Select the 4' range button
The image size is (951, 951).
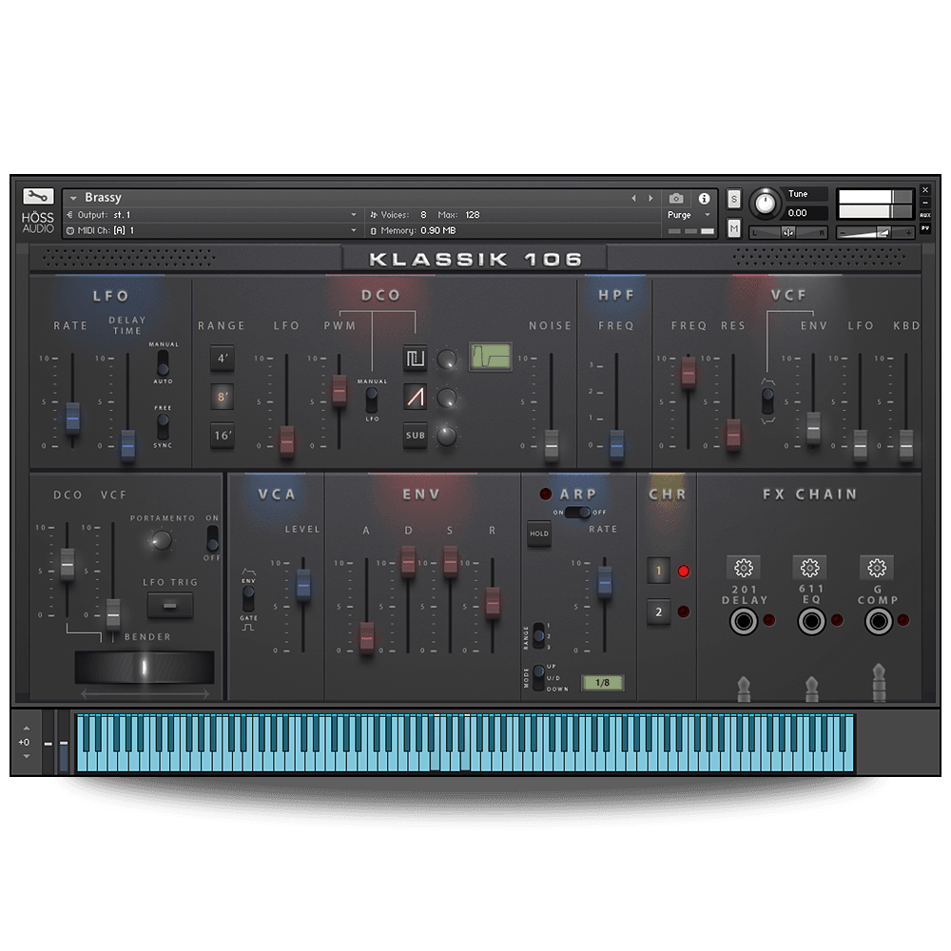222,359
